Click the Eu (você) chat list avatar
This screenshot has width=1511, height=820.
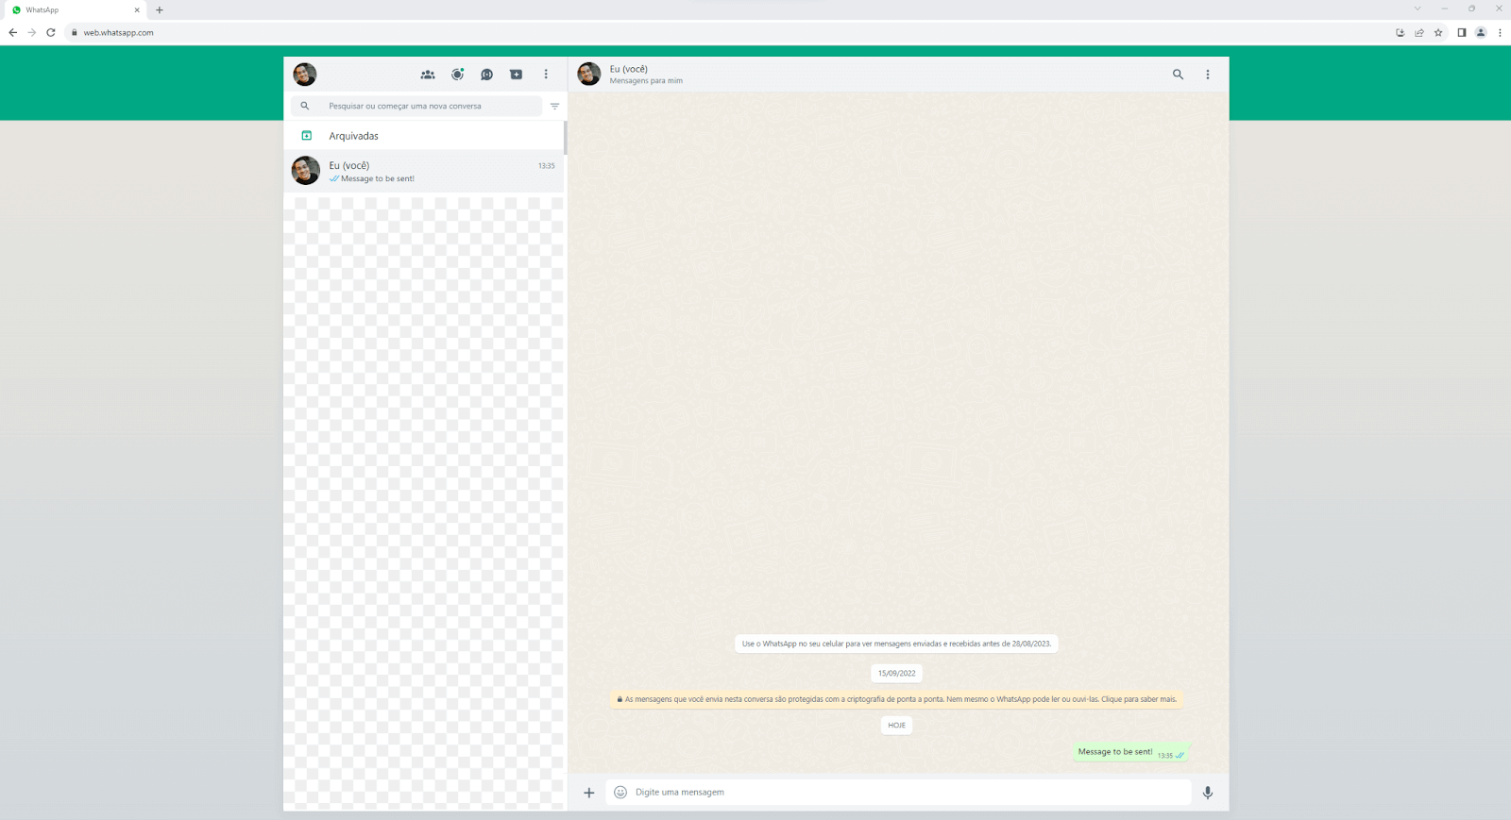(306, 171)
